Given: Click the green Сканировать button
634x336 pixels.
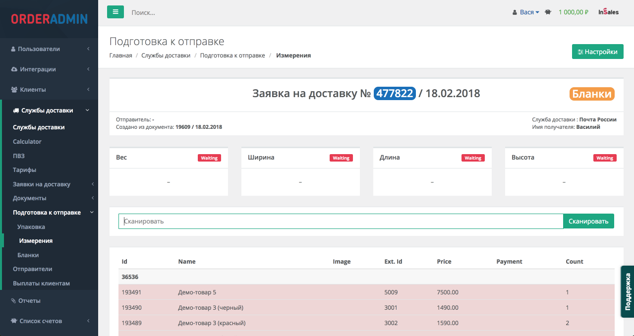Looking at the screenshot, I should (588, 221).
